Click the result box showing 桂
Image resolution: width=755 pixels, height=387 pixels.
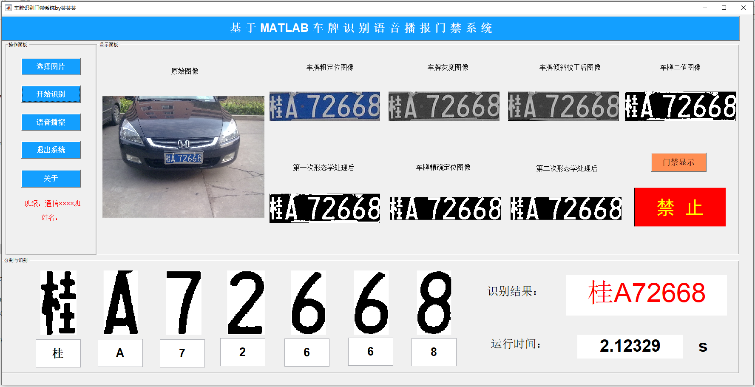pyautogui.click(x=58, y=353)
